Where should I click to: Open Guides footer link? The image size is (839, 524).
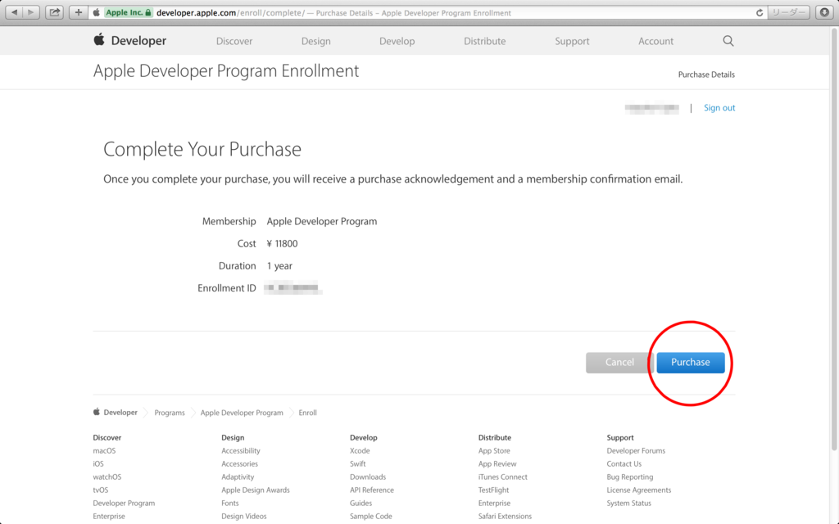361,504
